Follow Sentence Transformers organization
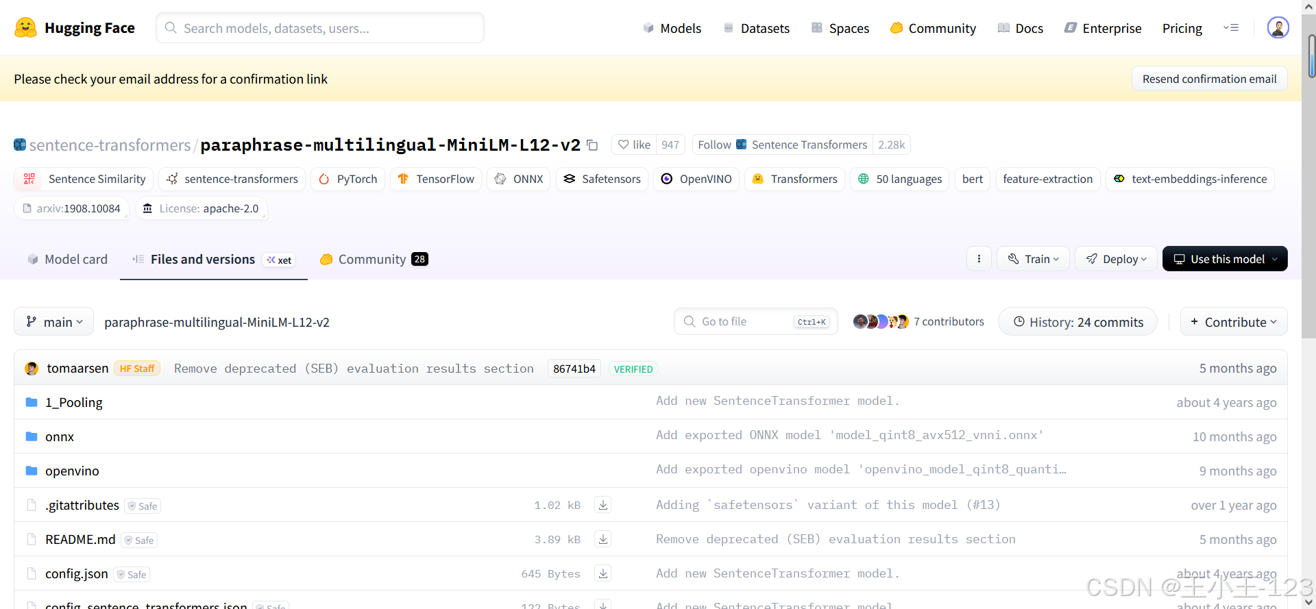The height and width of the screenshot is (609, 1316). (783, 145)
